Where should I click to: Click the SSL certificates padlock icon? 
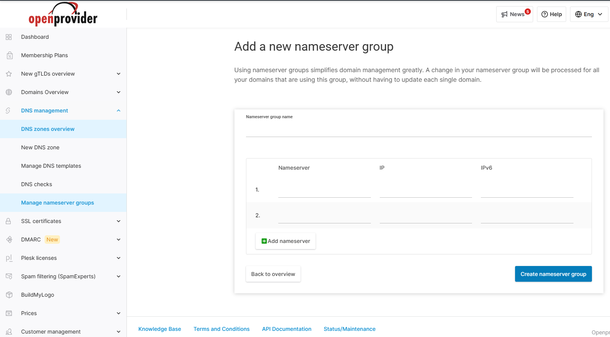click(8, 221)
